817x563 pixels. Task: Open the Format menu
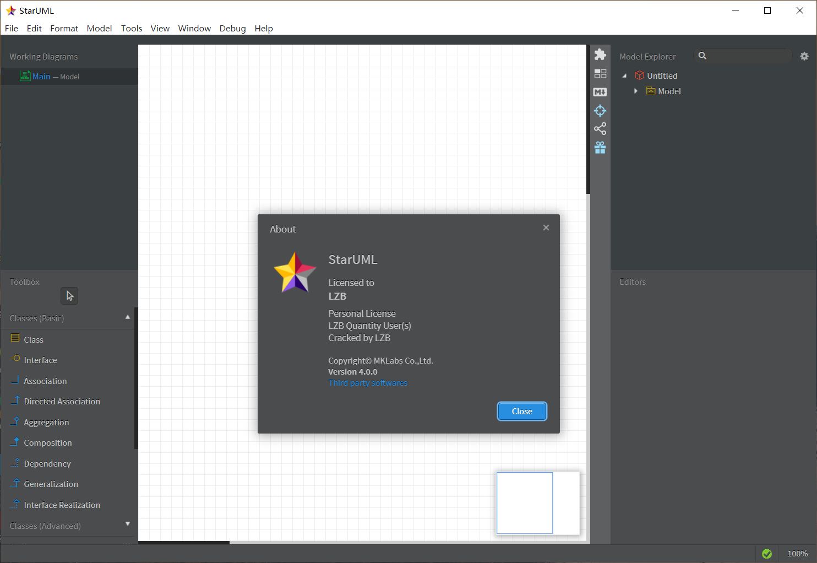[x=64, y=28]
